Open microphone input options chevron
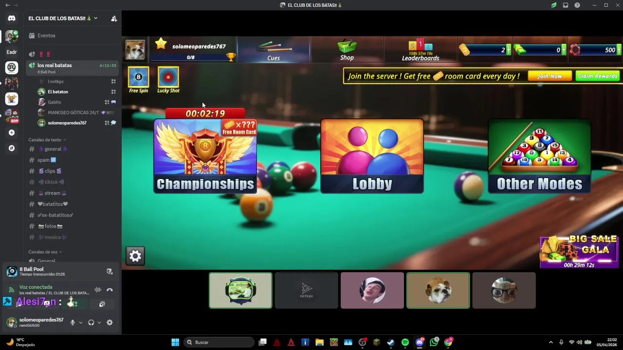623x350 pixels. pyautogui.click(x=81, y=322)
